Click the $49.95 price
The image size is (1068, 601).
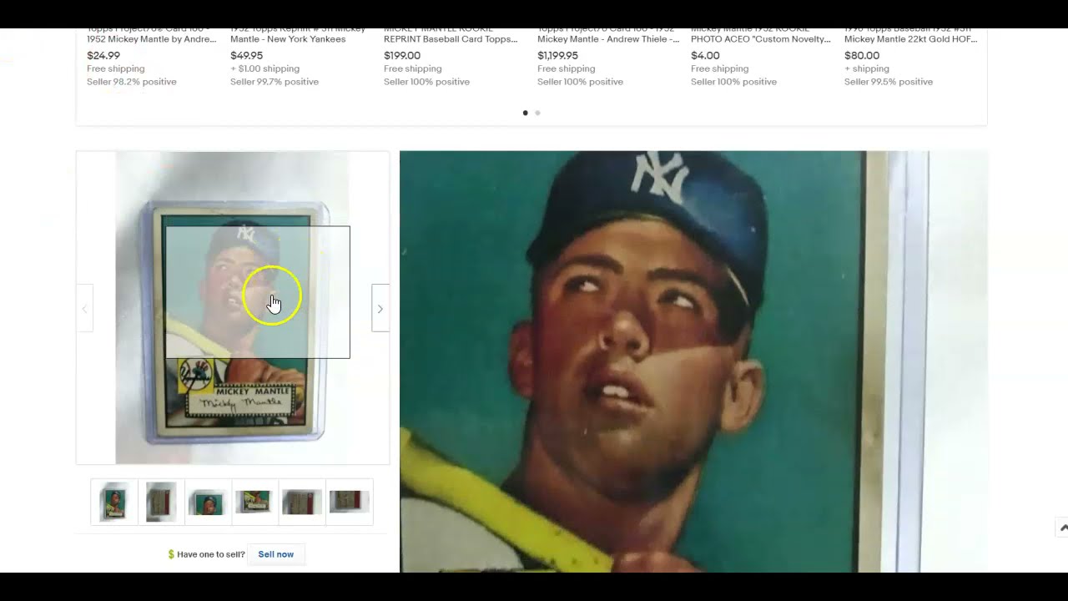pos(246,56)
